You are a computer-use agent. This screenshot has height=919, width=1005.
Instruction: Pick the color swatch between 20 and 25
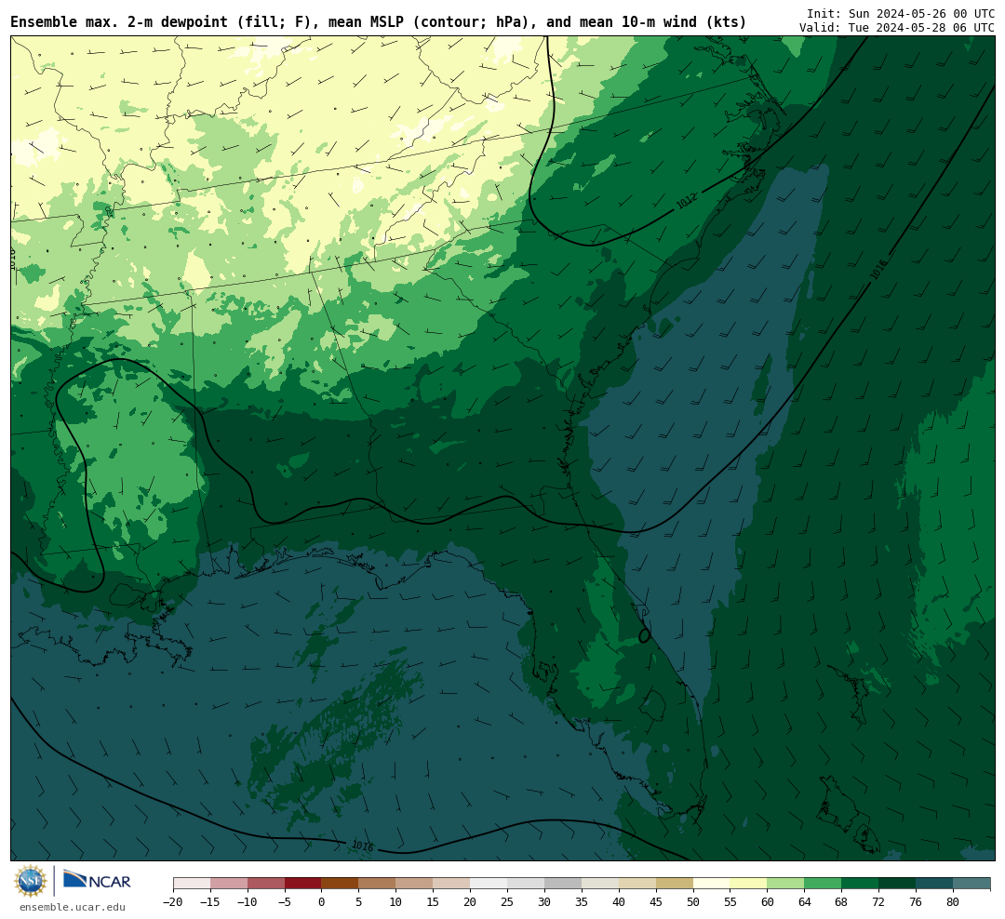(x=489, y=884)
